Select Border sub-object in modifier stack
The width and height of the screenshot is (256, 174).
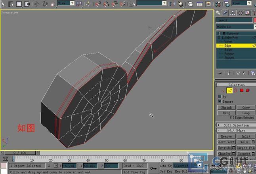[x=228, y=49]
